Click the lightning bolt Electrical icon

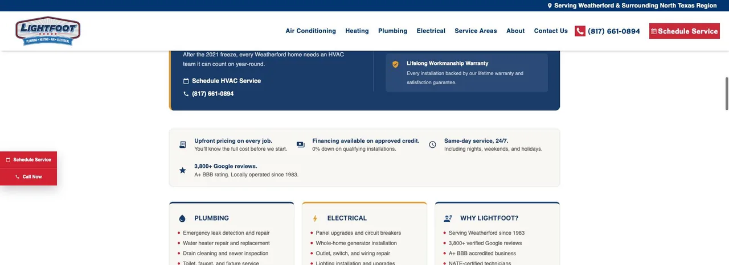pos(315,218)
